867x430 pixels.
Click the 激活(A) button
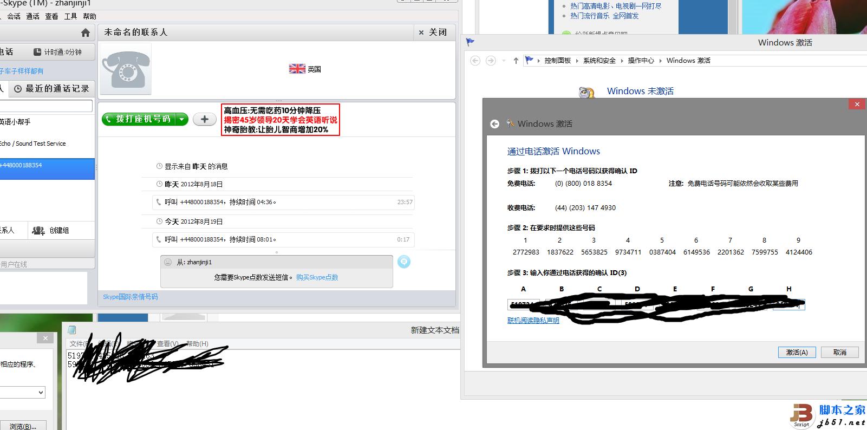click(797, 352)
